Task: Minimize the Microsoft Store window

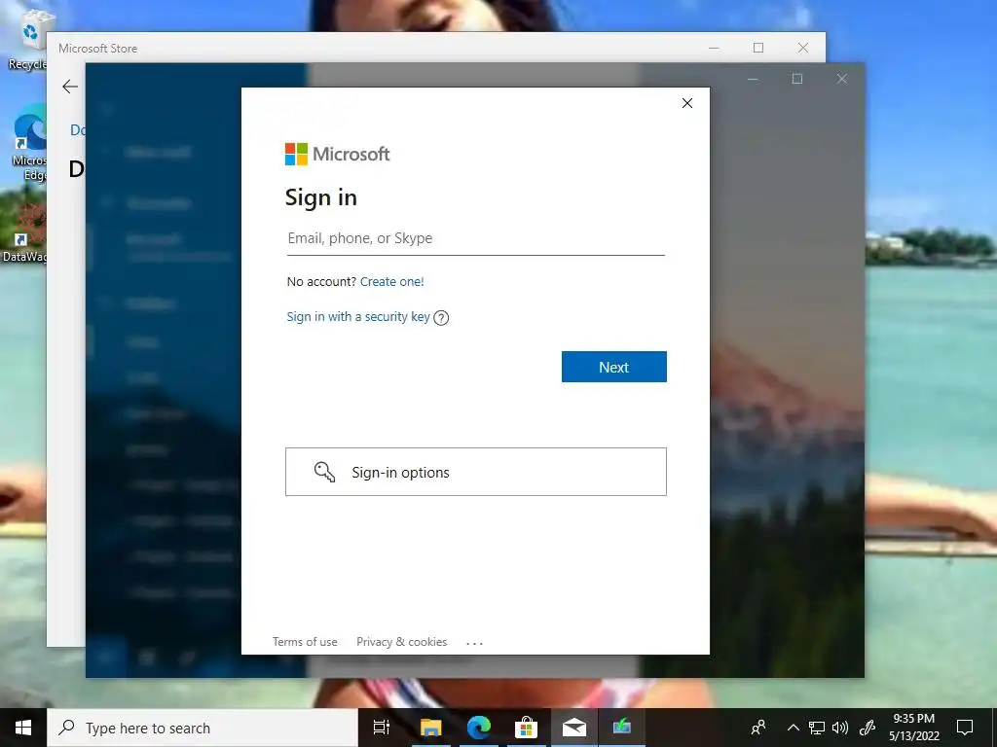Action: tap(714, 48)
